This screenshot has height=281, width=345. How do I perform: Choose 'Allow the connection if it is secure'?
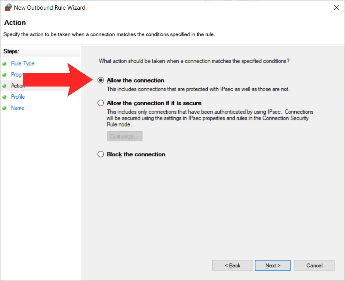pyautogui.click(x=101, y=103)
